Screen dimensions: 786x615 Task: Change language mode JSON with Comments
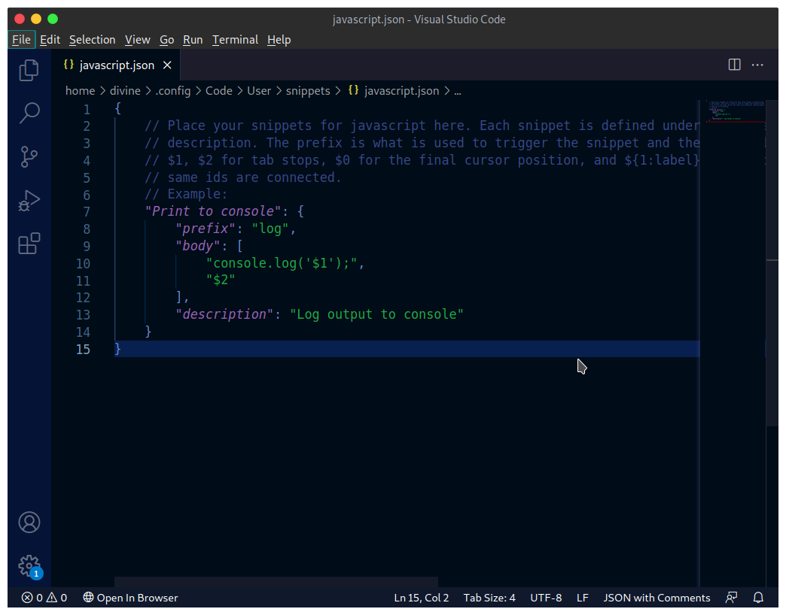[657, 598]
